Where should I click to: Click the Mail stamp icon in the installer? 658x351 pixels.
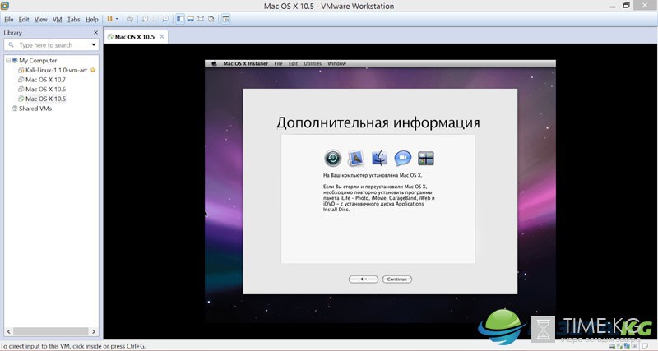356,158
